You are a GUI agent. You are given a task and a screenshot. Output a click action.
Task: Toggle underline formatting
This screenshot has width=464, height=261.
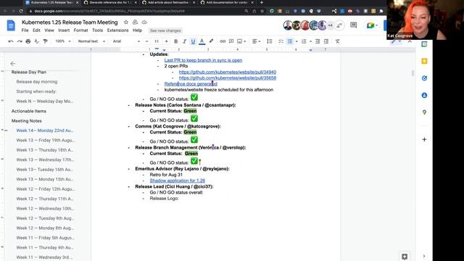tap(193, 41)
